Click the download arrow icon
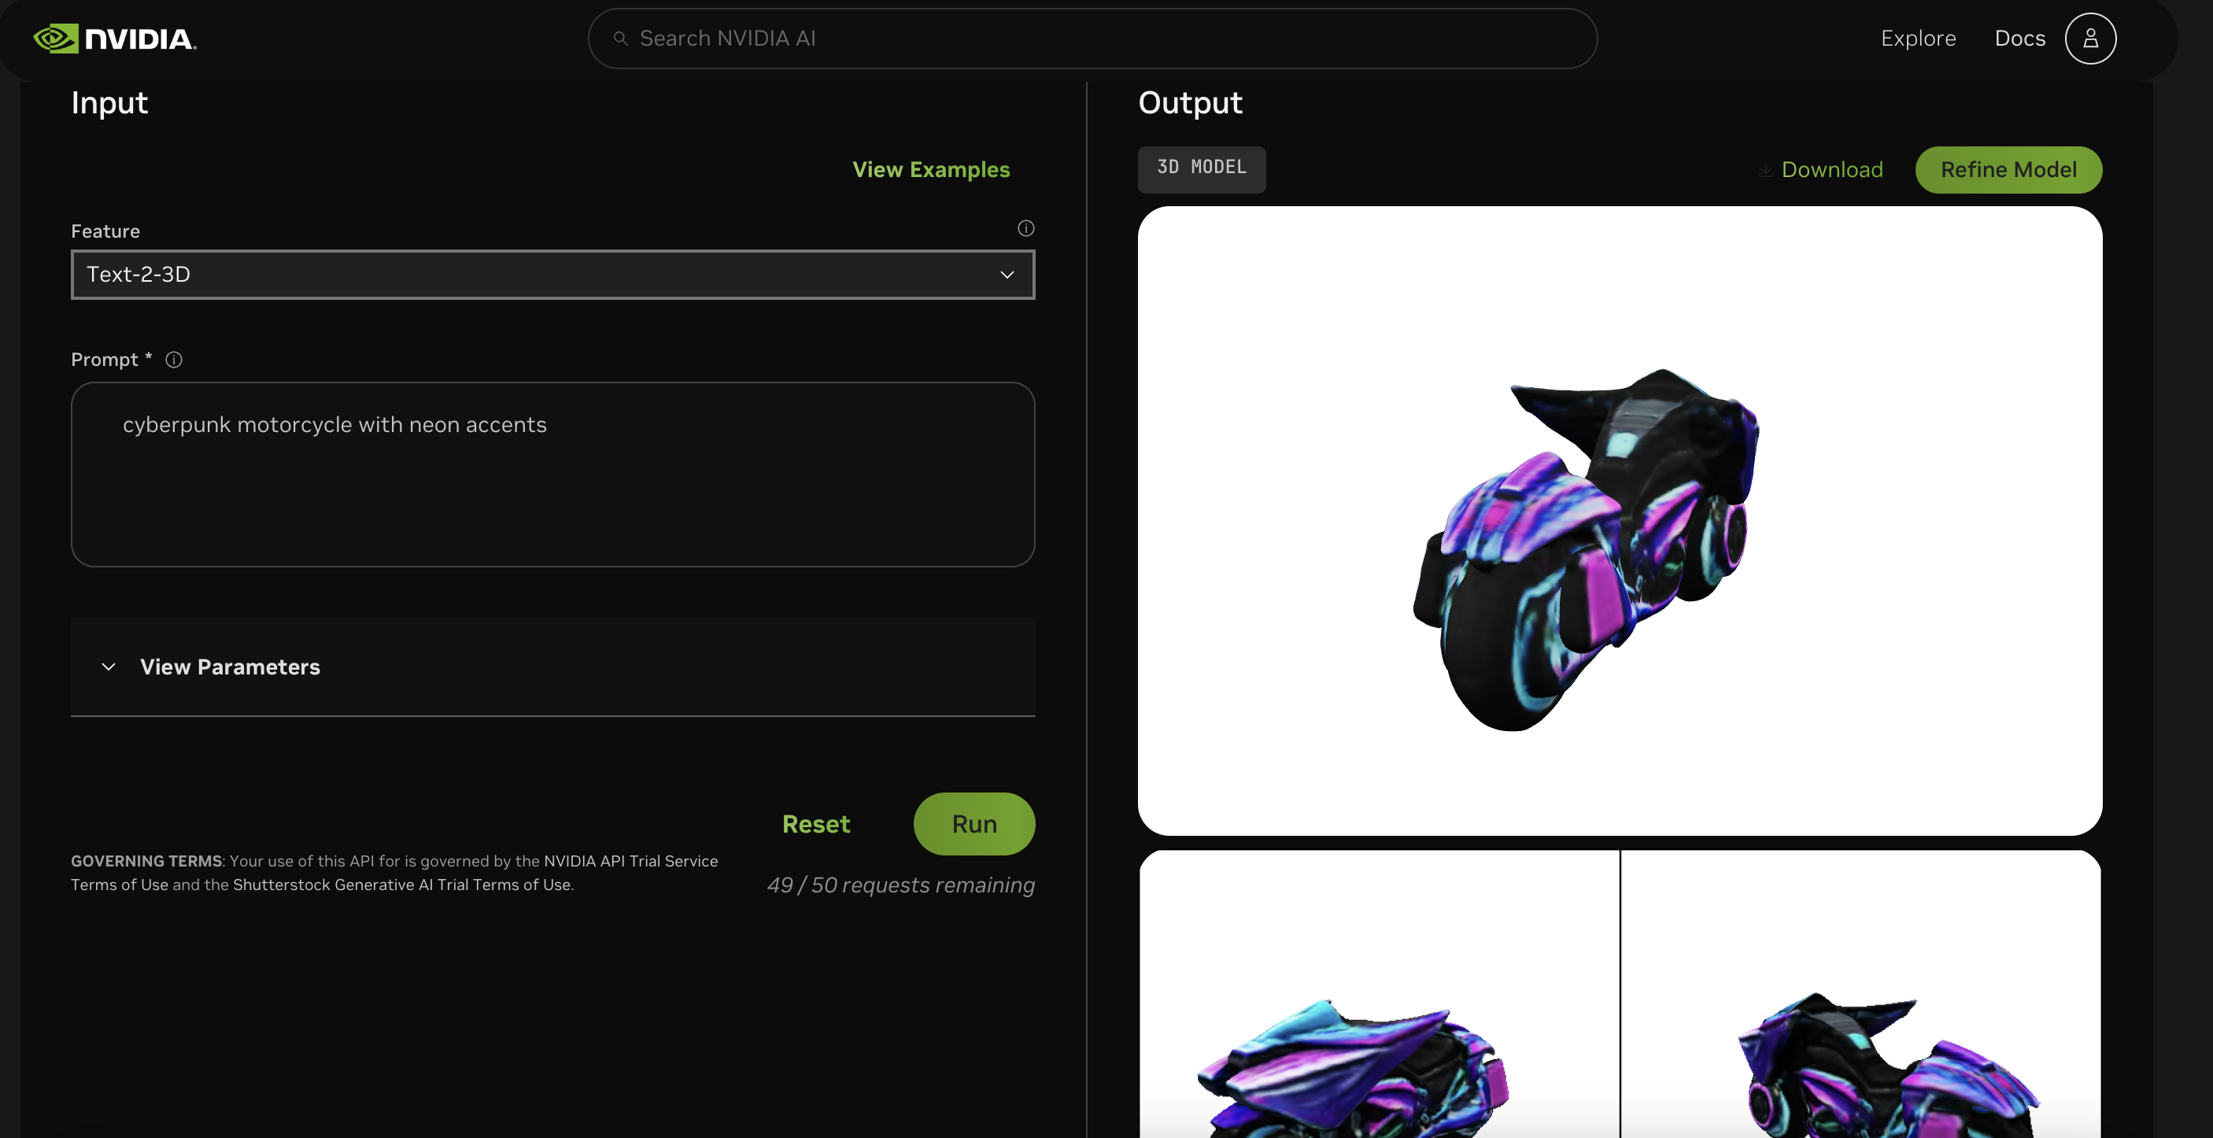This screenshot has width=2213, height=1138. [x=1764, y=170]
